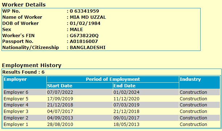Click Construction in the Employer 4 row

(193, 105)
